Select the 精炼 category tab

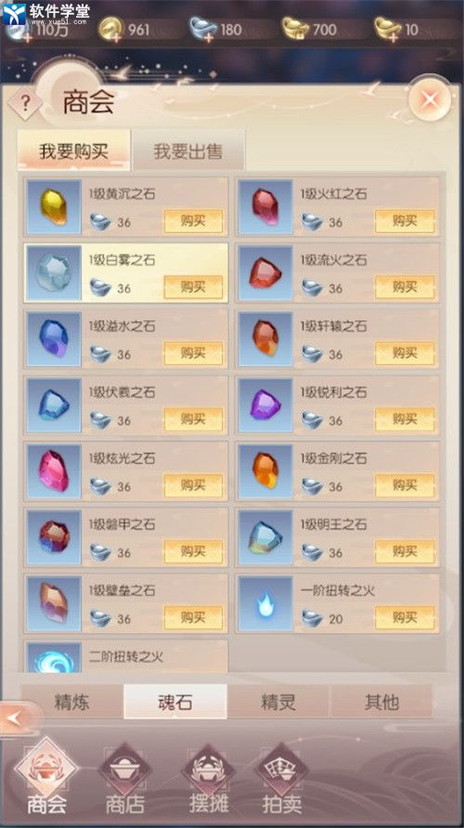pyautogui.click(x=71, y=703)
